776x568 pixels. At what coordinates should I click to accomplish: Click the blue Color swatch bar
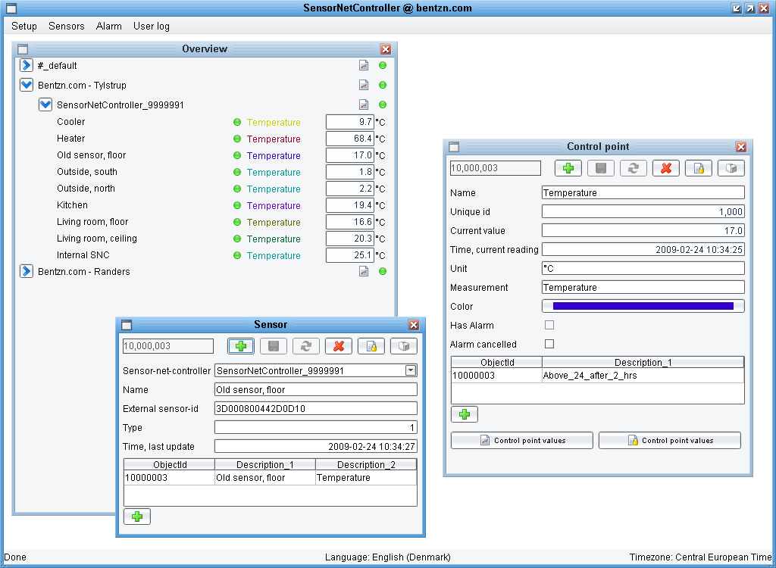[x=643, y=306]
